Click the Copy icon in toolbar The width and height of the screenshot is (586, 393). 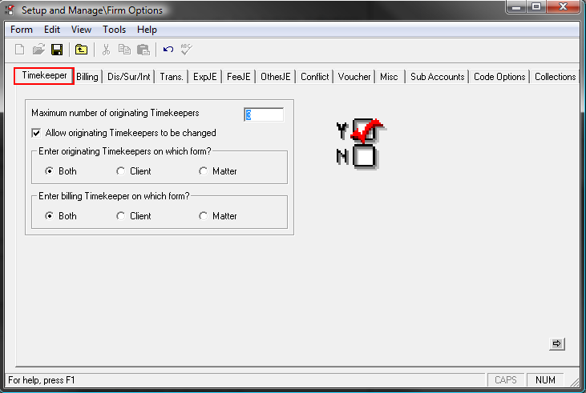click(124, 50)
